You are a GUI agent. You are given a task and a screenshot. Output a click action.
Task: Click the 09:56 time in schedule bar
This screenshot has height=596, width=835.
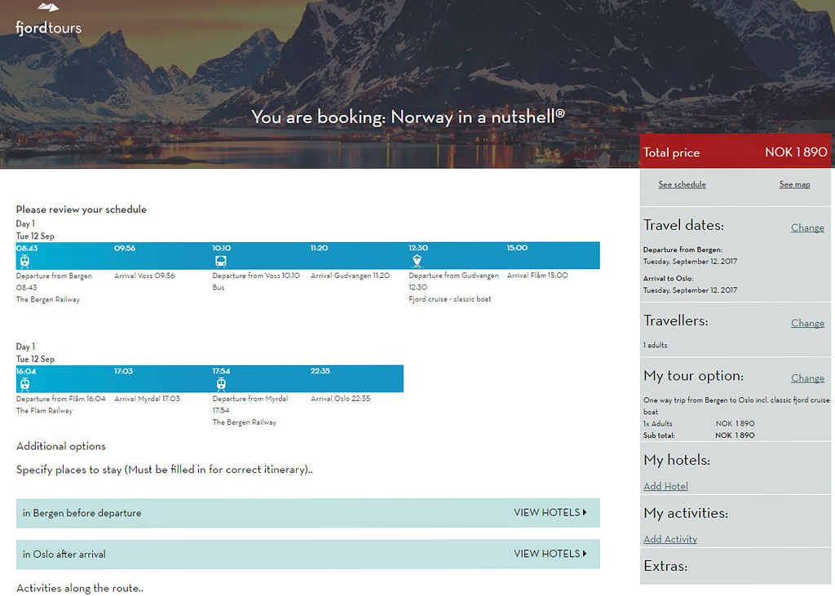[125, 248]
